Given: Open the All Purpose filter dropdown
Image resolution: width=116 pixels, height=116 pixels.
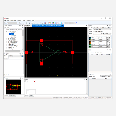Looking at the screenshot, I should [x=107, y=33].
